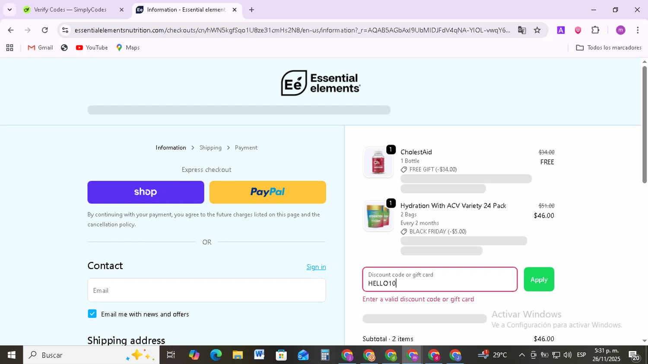The width and height of the screenshot is (648, 364).
Task: Focus the discount code field
Action: tap(440, 279)
